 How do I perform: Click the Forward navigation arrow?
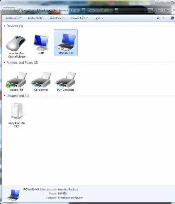tap(12, 10)
